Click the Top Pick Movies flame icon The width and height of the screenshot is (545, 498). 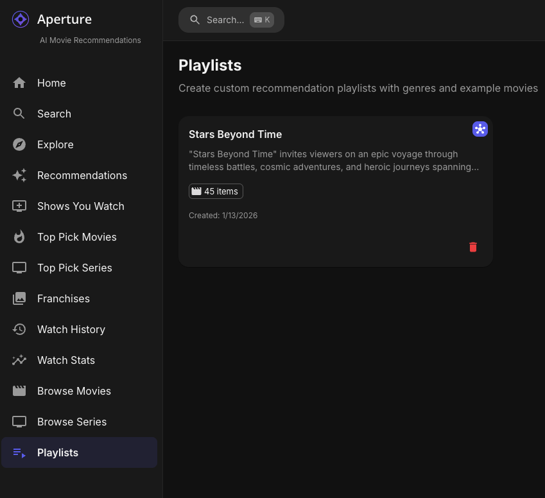(x=19, y=237)
